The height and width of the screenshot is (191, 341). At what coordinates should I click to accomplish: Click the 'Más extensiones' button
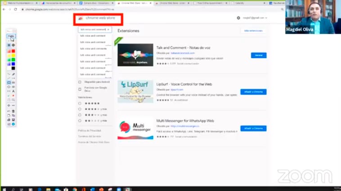(253, 31)
